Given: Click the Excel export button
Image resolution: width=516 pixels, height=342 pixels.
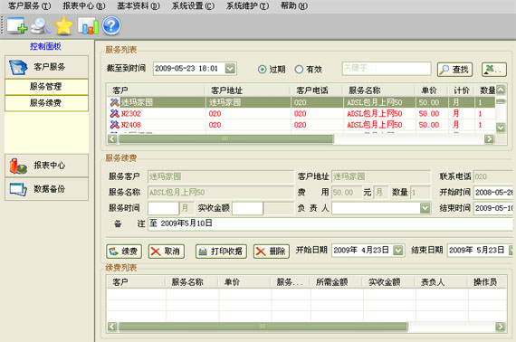Looking at the screenshot, I should (494, 70).
